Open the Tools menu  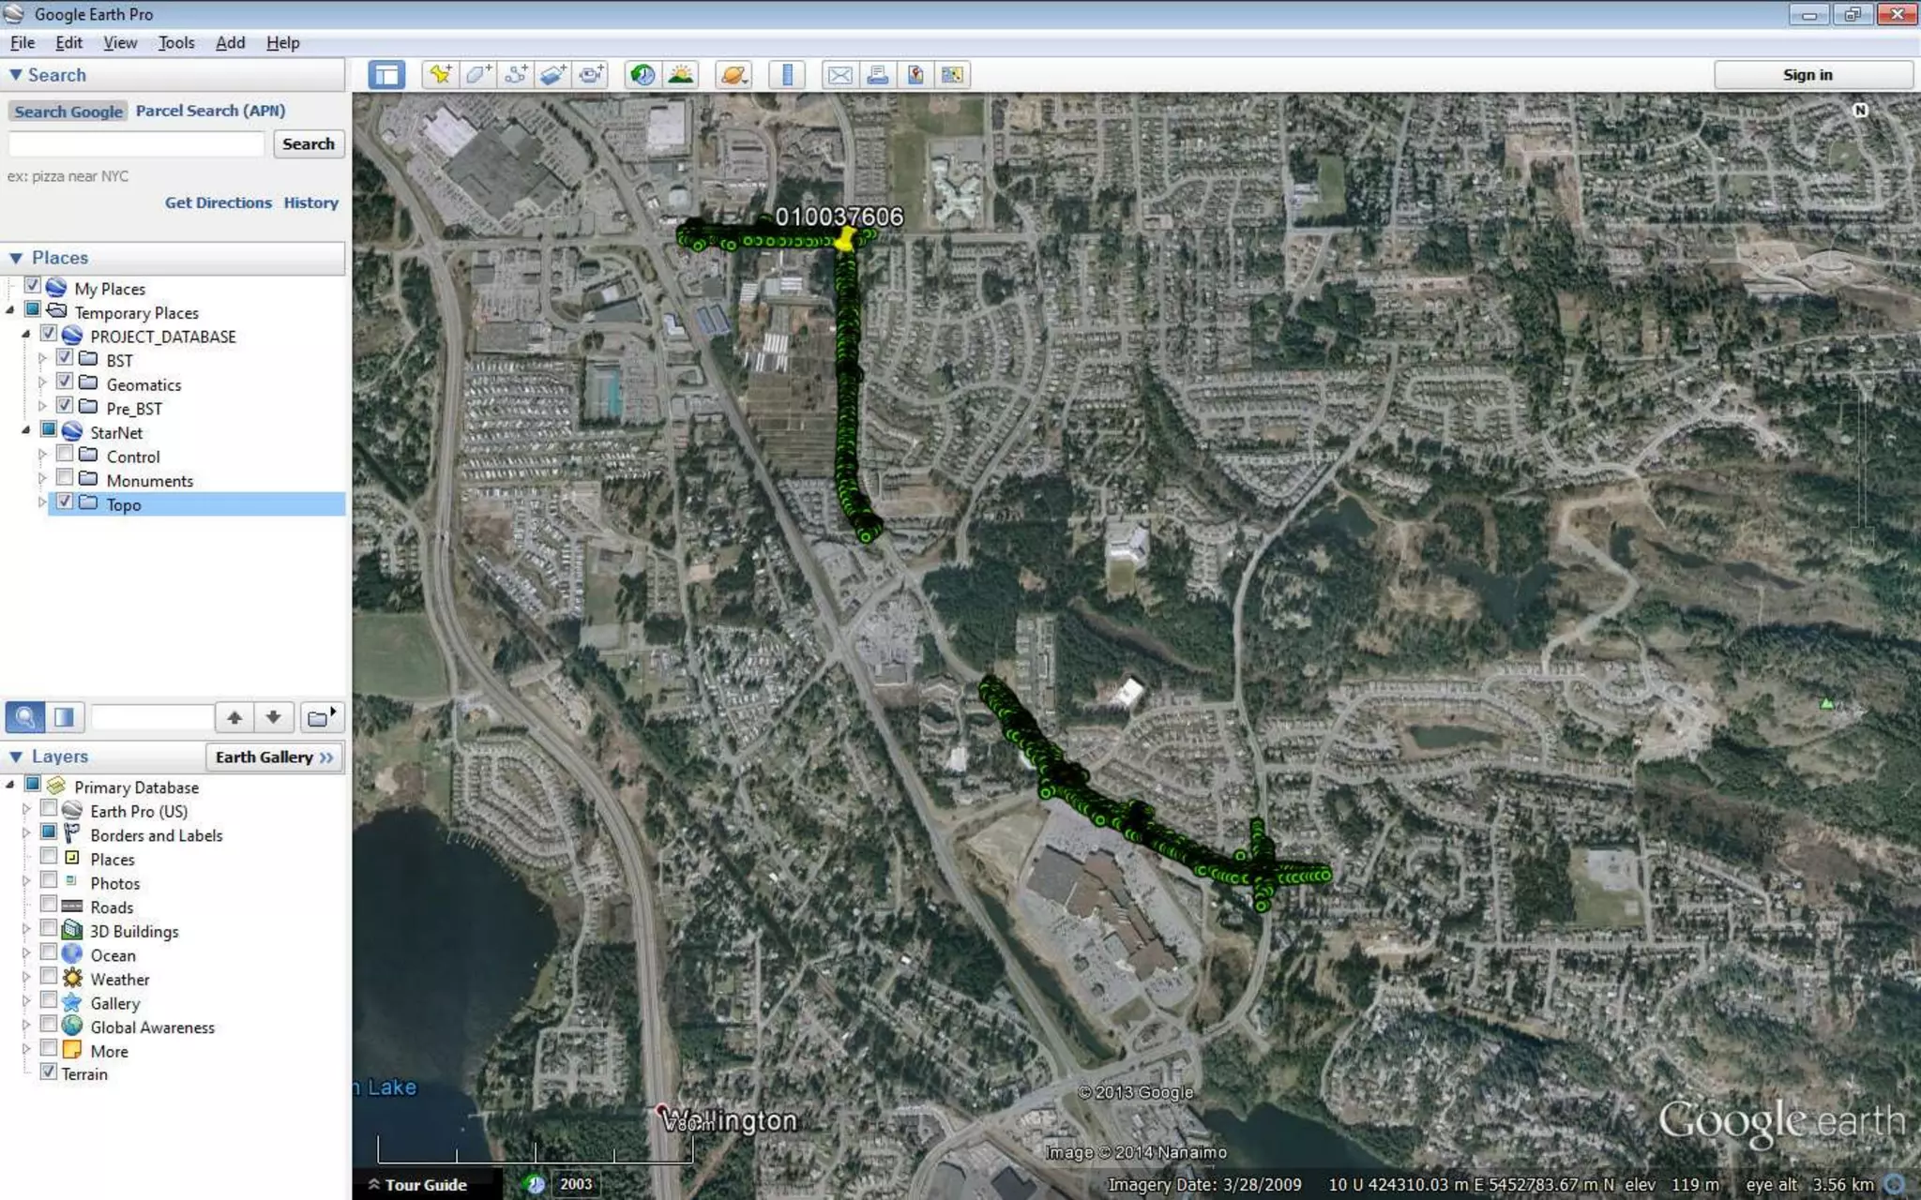click(x=175, y=43)
